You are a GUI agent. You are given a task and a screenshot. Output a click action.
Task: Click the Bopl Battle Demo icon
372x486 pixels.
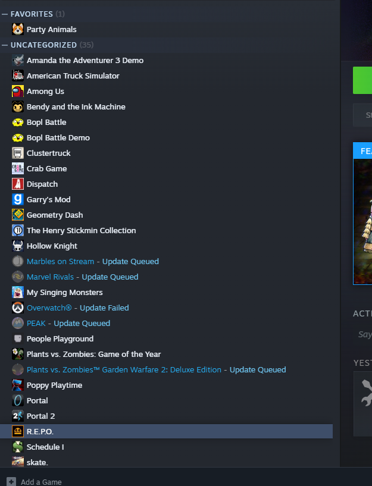[18, 138]
